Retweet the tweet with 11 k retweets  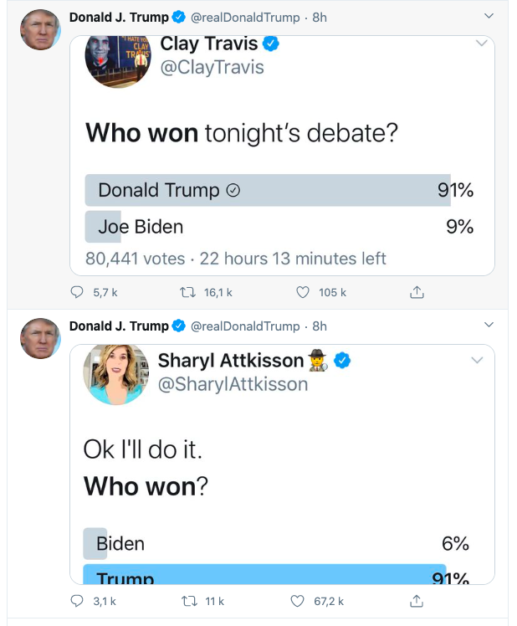click(x=189, y=601)
